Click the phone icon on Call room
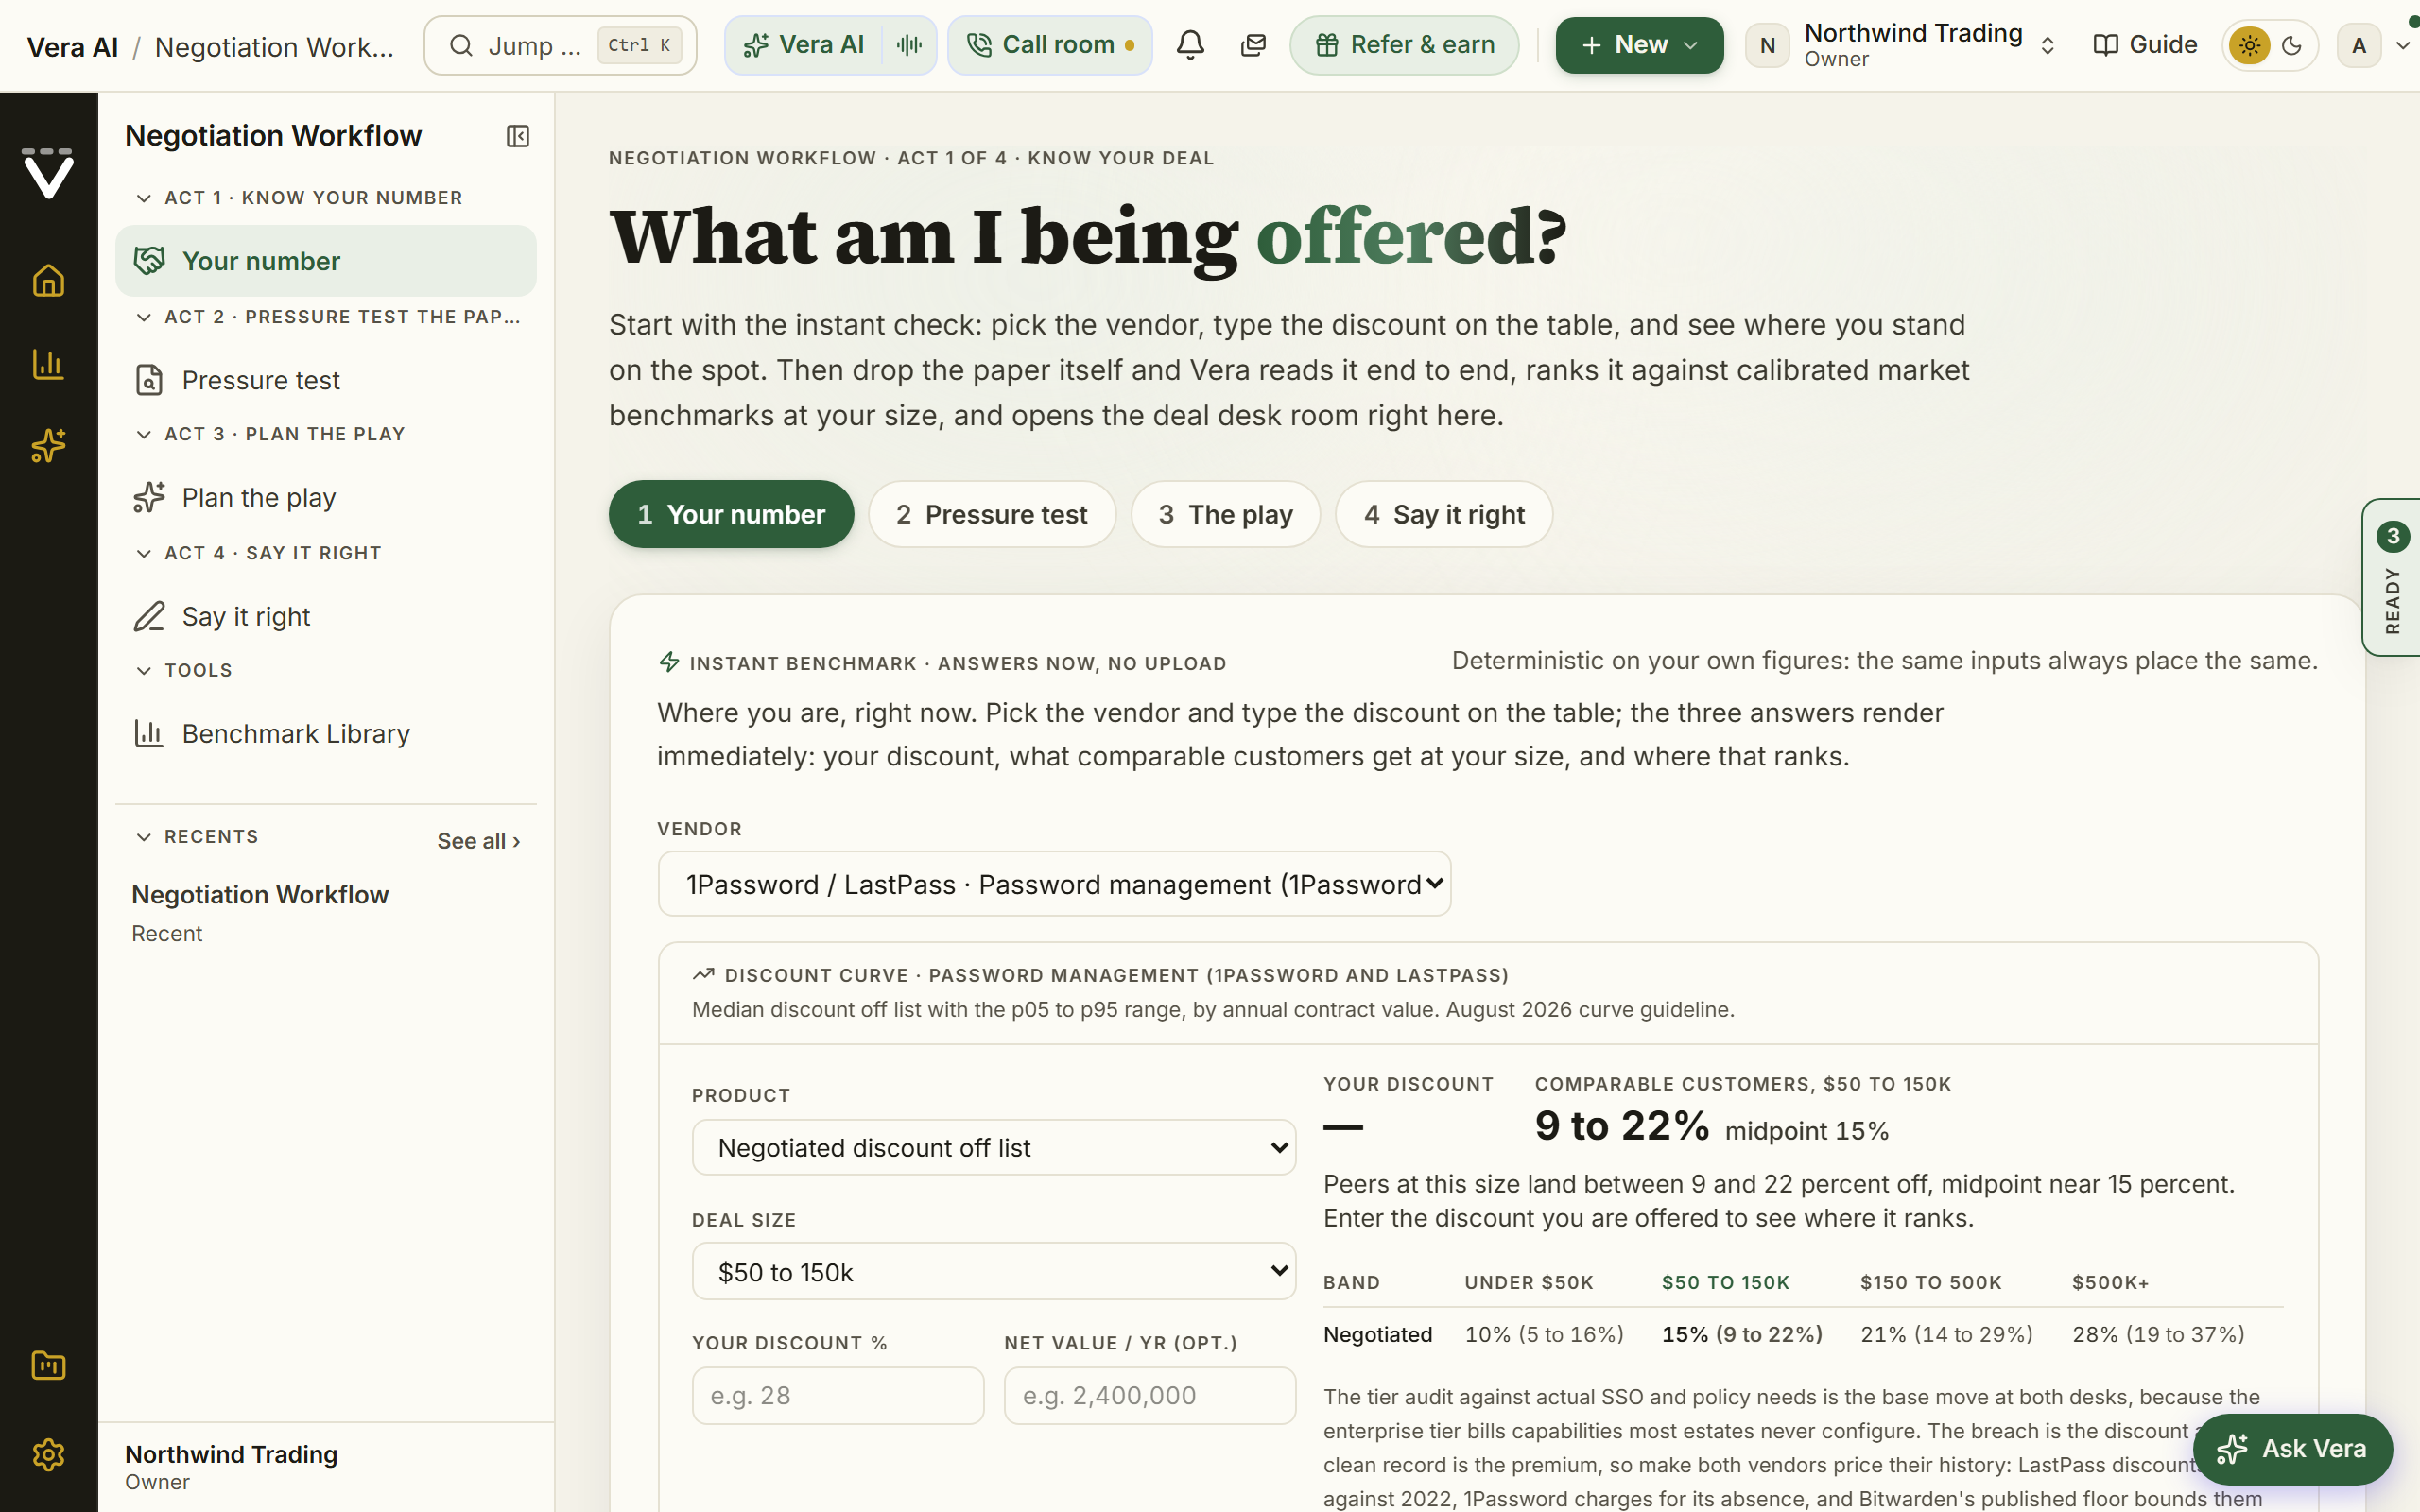Viewport: 2420px width, 1512px height. [x=979, y=45]
